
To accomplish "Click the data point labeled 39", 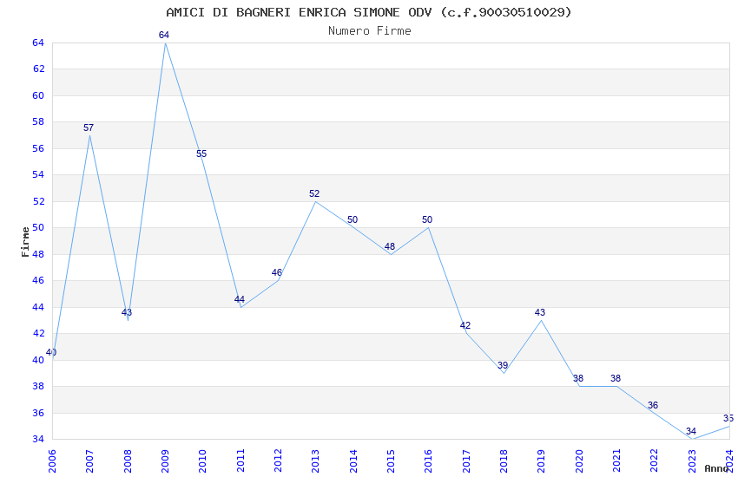I will click(x=504, y=373).
